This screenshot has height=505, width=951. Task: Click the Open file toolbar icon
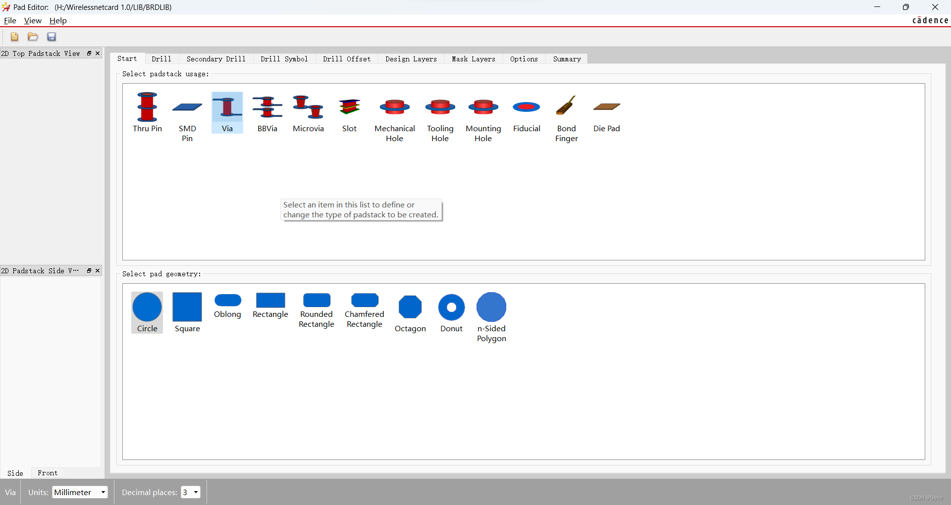pyautogui.click(x=33, y=37)
